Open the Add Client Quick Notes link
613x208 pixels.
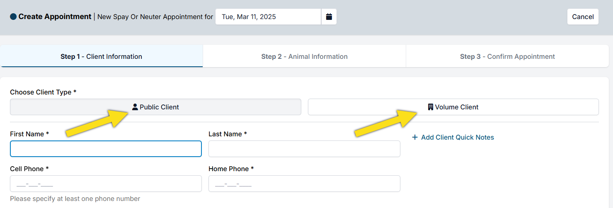[x=457, y=137]
